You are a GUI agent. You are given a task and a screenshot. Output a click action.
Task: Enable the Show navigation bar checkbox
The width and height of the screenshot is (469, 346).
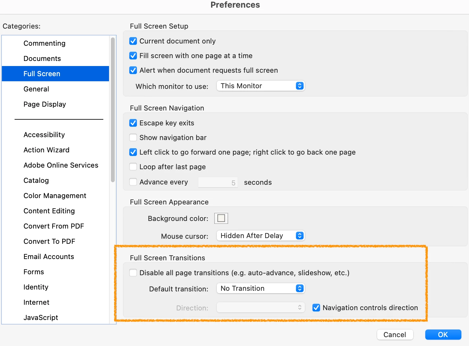(133, 137)
